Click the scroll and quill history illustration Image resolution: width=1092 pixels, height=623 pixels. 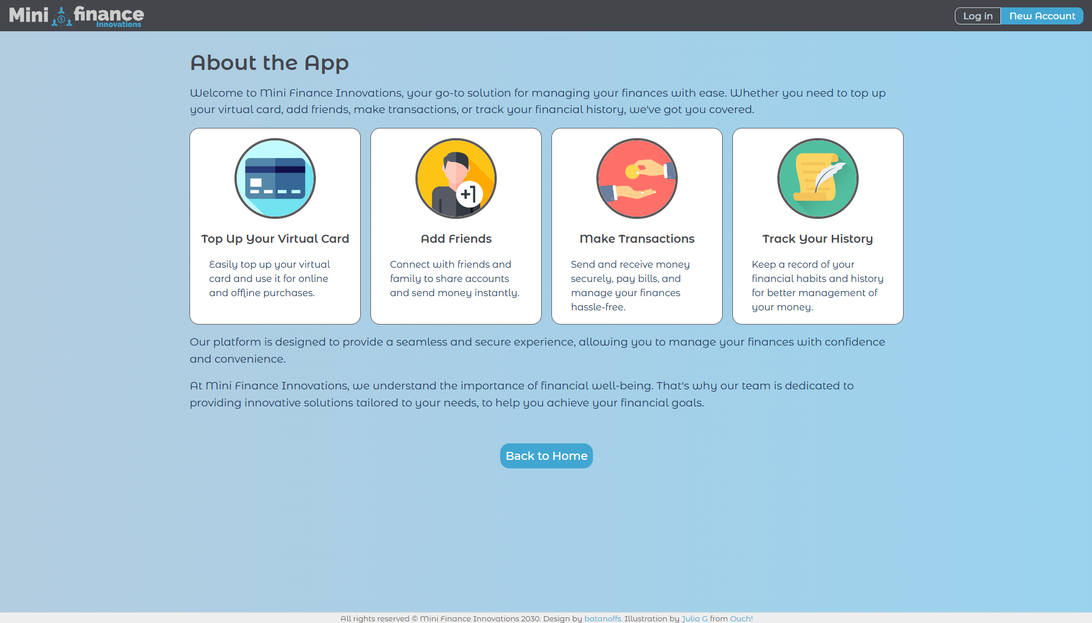click(x=818, y=178)
